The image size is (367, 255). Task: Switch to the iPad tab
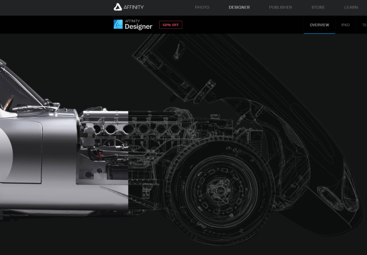pos(345,25)
